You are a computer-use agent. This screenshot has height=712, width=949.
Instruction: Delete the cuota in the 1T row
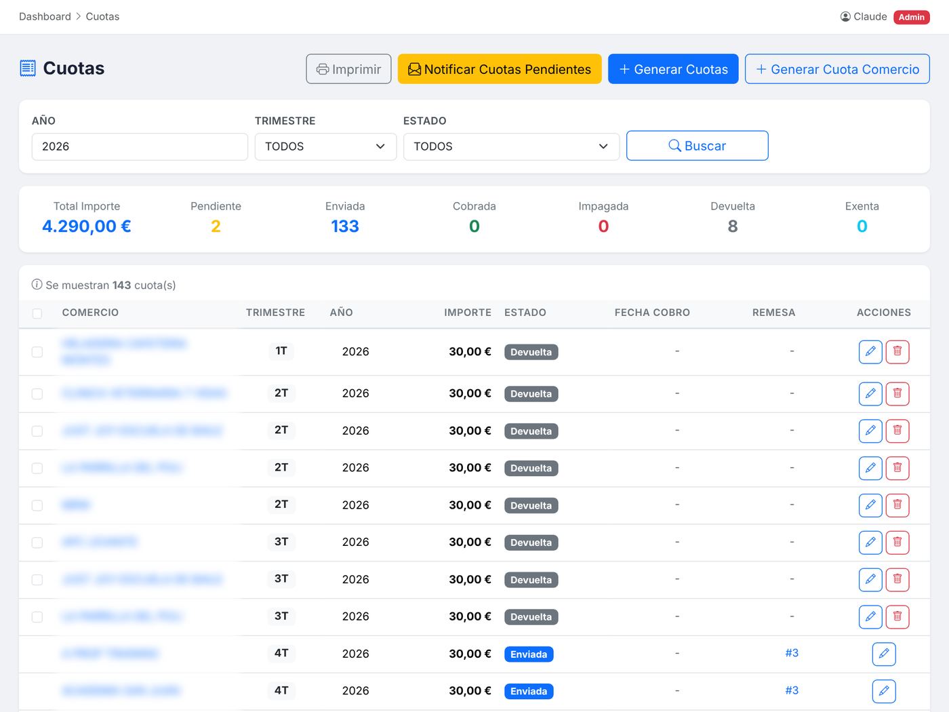pos(897,352)
